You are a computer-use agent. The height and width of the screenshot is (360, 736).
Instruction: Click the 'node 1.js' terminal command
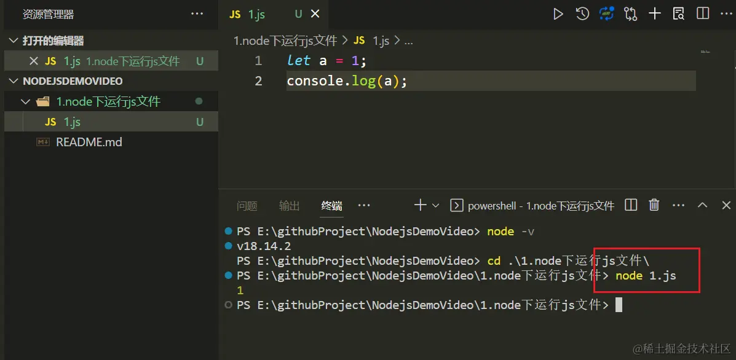pos(646,276)
